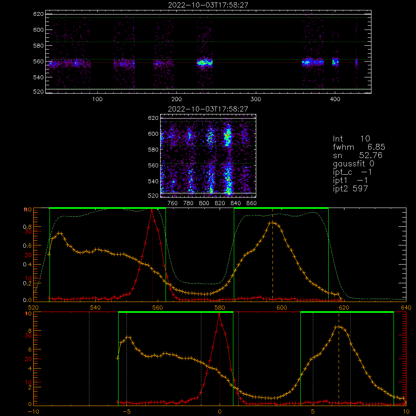Image resolution: width=416 pixels, height=416 pixels.
Task: Click the 400 x-axis label of top spectrogram
Action: [x=335, y=99]
